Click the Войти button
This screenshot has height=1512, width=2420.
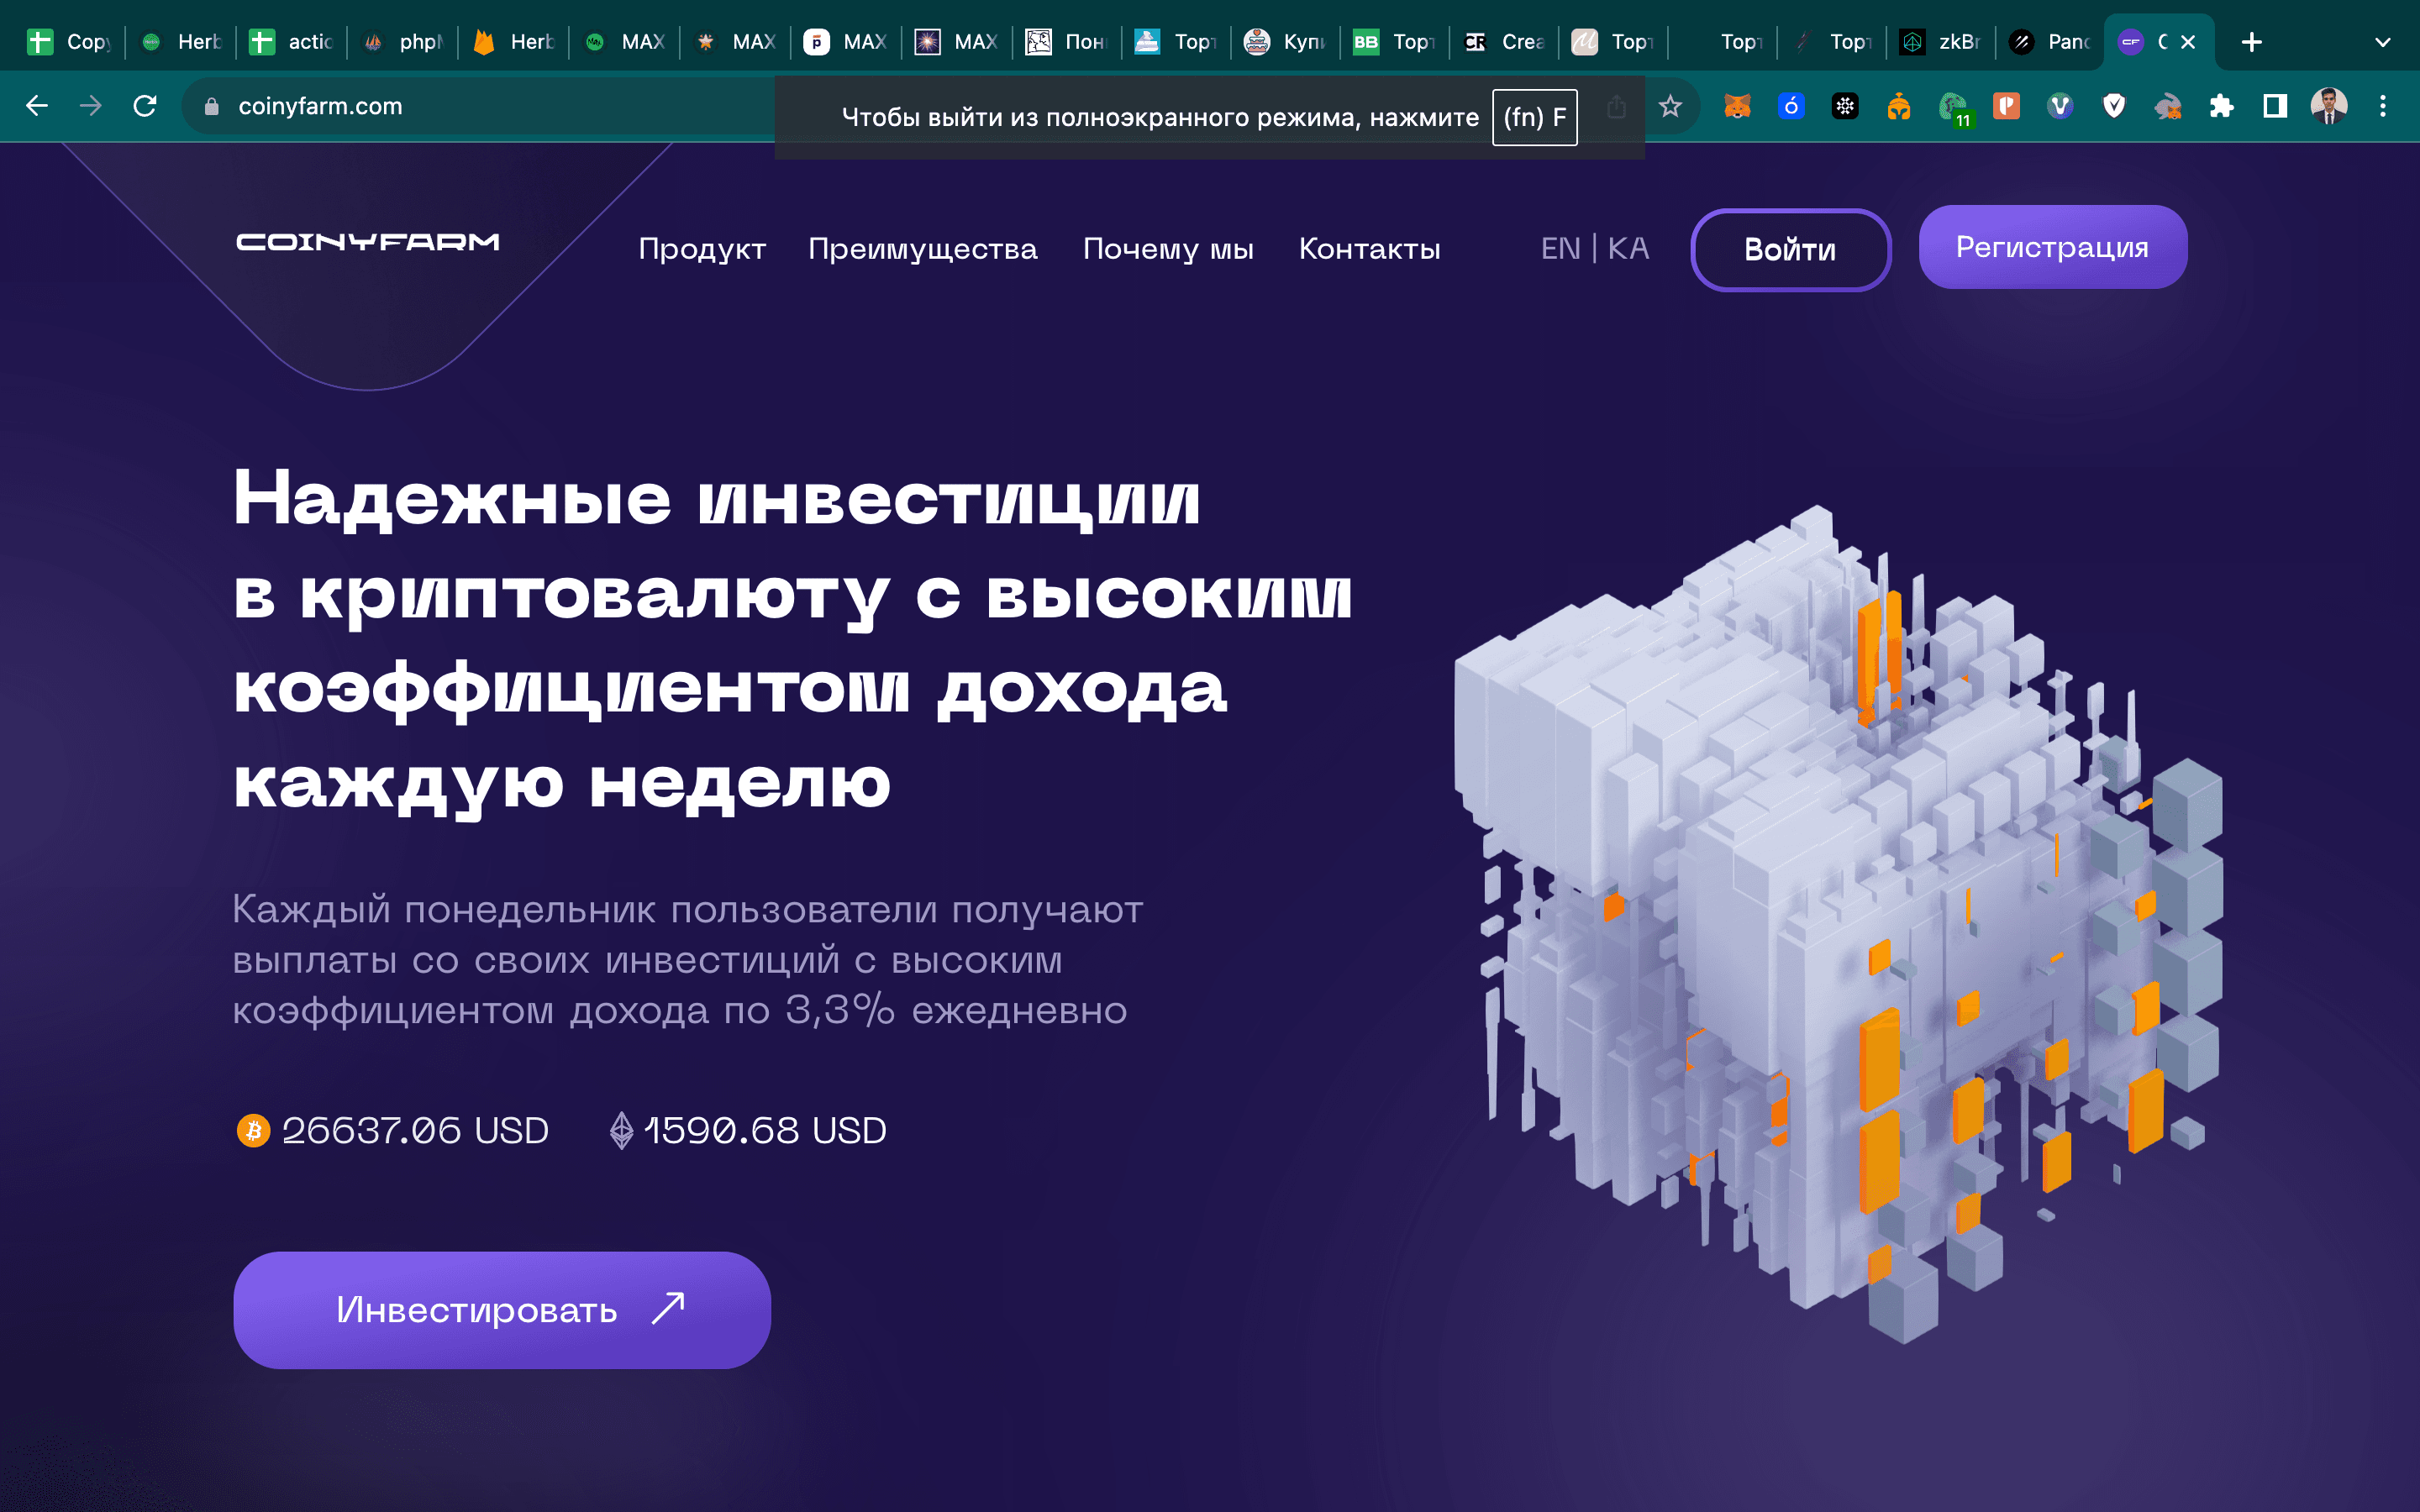[x=1790, y=249]
